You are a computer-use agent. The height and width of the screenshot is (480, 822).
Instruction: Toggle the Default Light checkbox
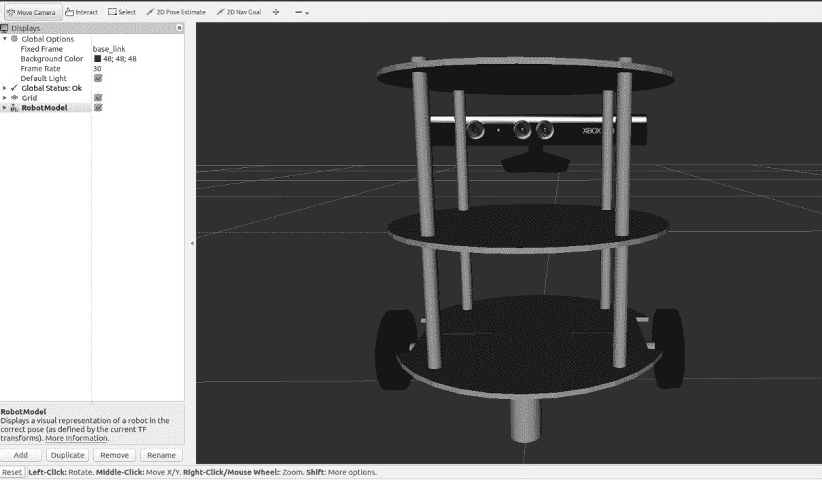coord(98,78)
